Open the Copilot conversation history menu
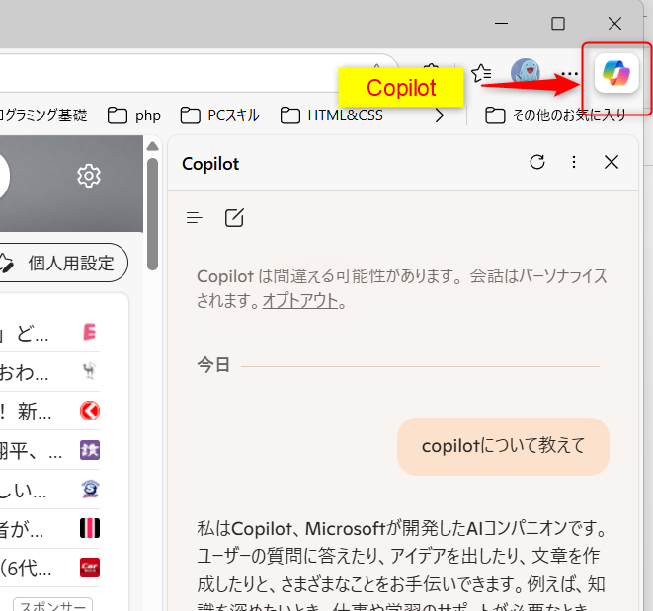The width and height of the screenshot is (653, 611). (194, 218)
